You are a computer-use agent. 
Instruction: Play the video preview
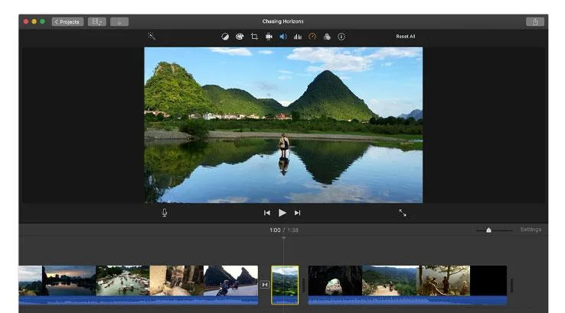coord(282,213)
